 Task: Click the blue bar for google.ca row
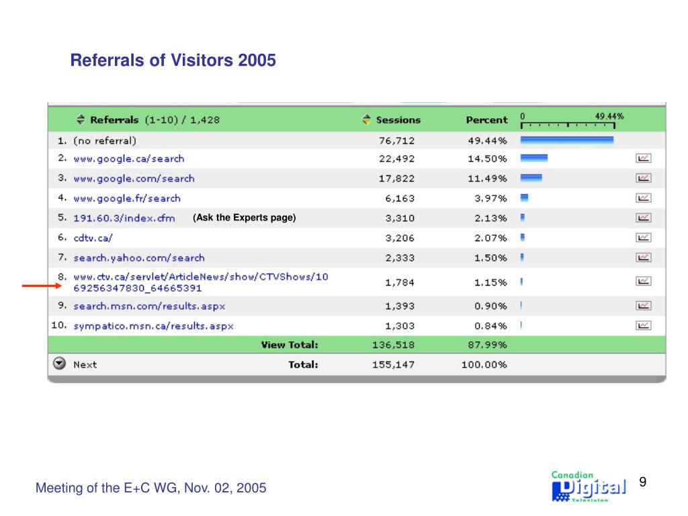click(534, 158)
